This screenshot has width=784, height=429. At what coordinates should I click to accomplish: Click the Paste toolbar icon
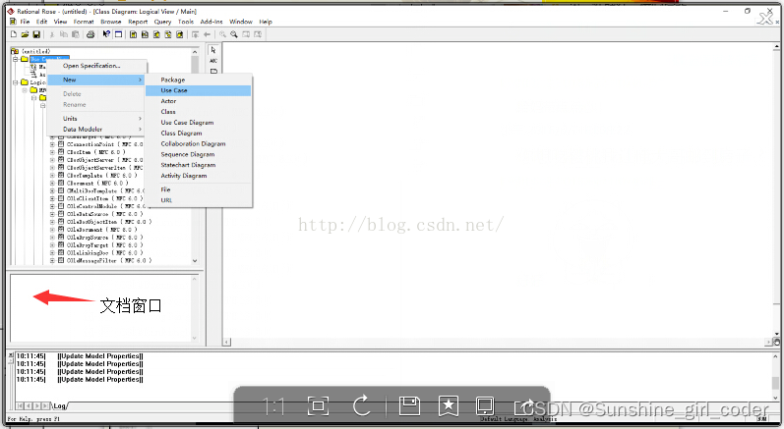pyautogui.click(x=75, y=34)
